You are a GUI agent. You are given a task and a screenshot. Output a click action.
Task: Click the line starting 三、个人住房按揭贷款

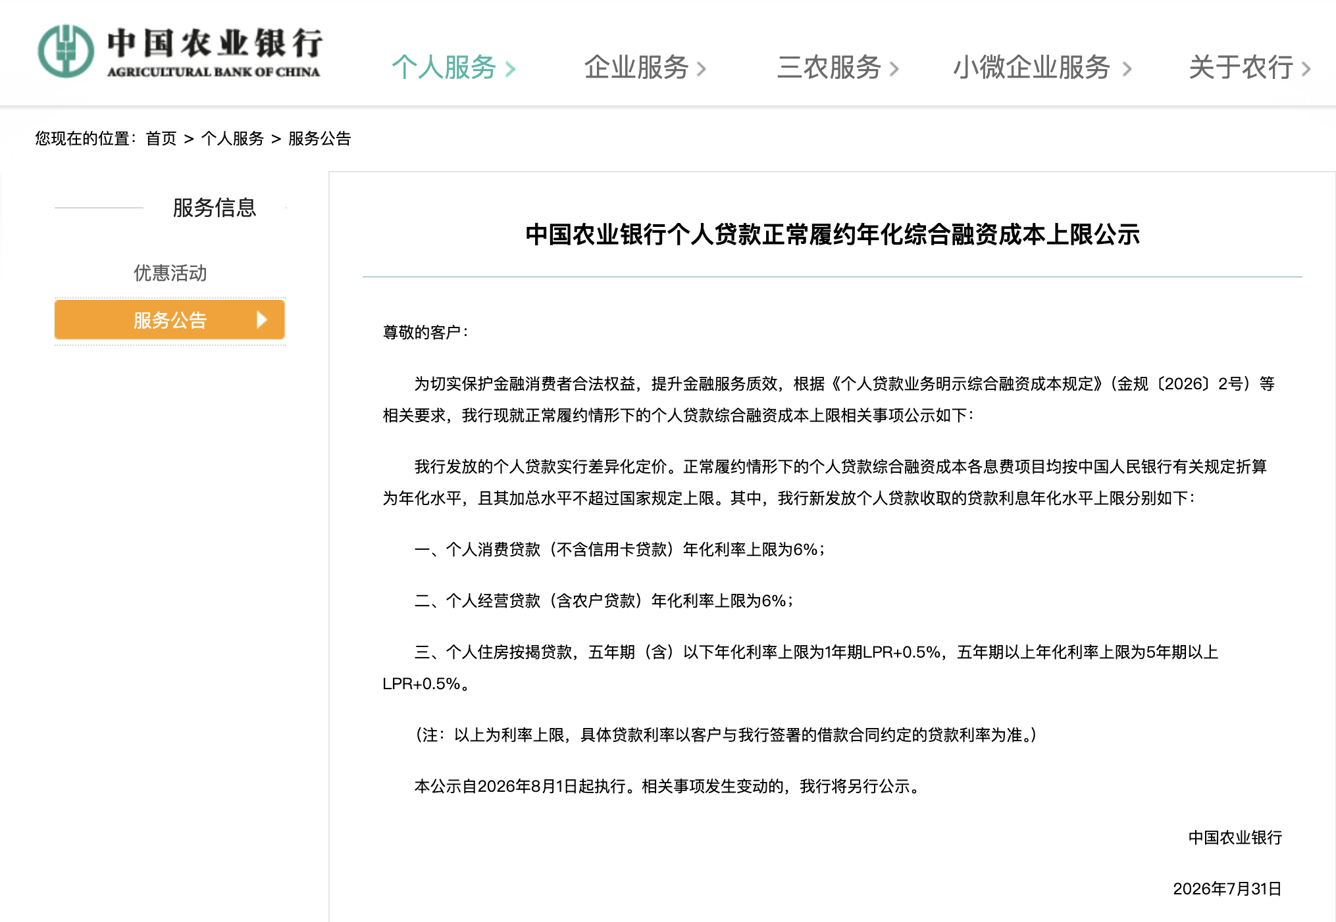pos(801,667)
